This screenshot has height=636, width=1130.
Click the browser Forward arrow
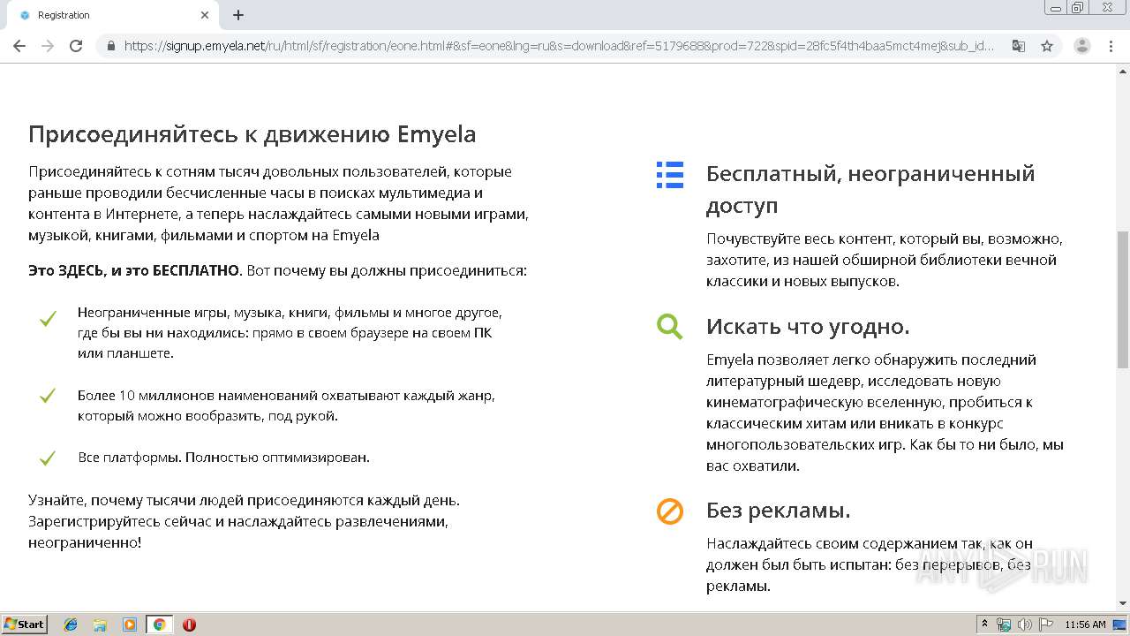coord(48,46)
